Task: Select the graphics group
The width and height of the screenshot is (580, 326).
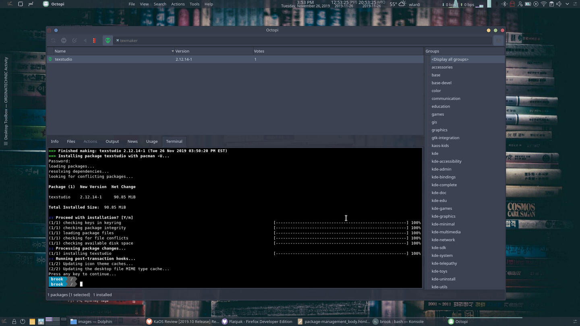Action: pyautogui.click(x=439, y=130)
